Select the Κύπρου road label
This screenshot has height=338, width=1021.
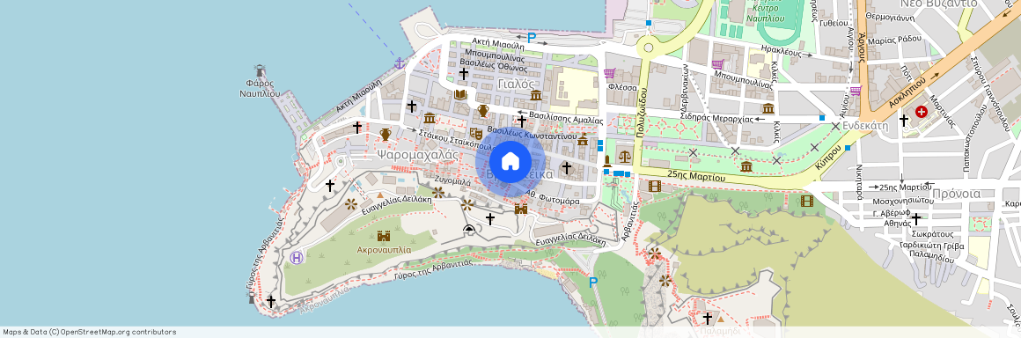829,157
